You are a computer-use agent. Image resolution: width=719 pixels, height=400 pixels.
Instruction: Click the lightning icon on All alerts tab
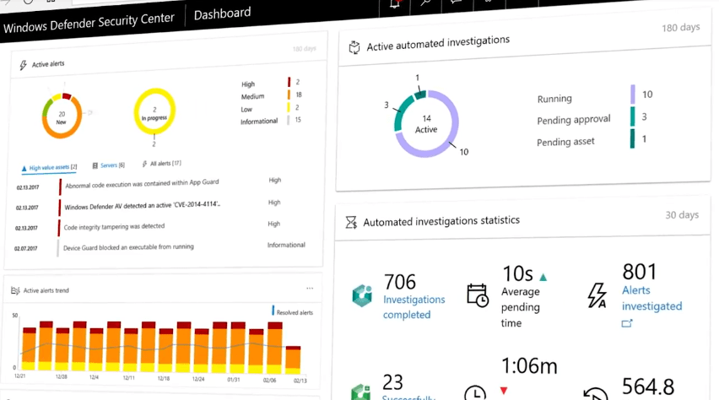click(x=145, y=164)
